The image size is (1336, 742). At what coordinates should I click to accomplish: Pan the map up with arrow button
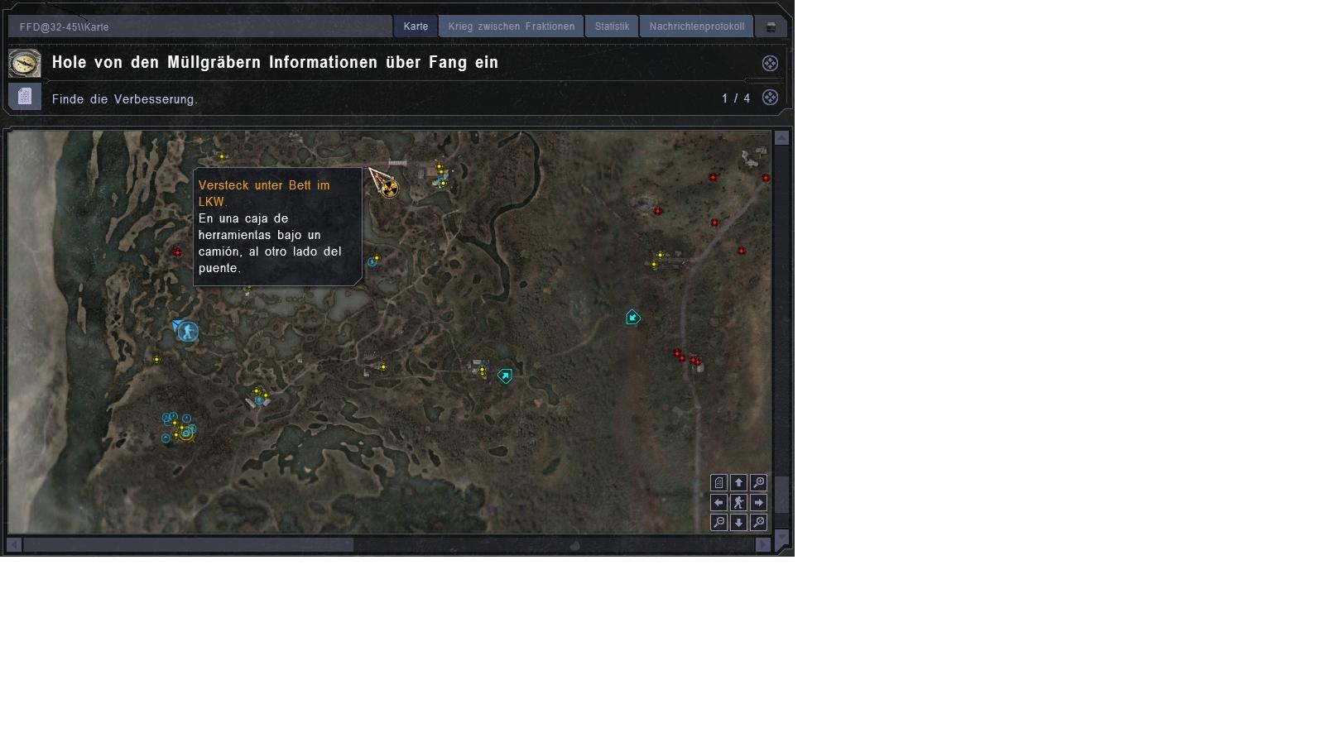point(738,482)
